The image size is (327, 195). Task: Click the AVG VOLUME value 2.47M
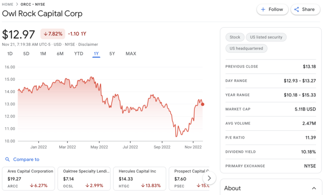point(309,123)
